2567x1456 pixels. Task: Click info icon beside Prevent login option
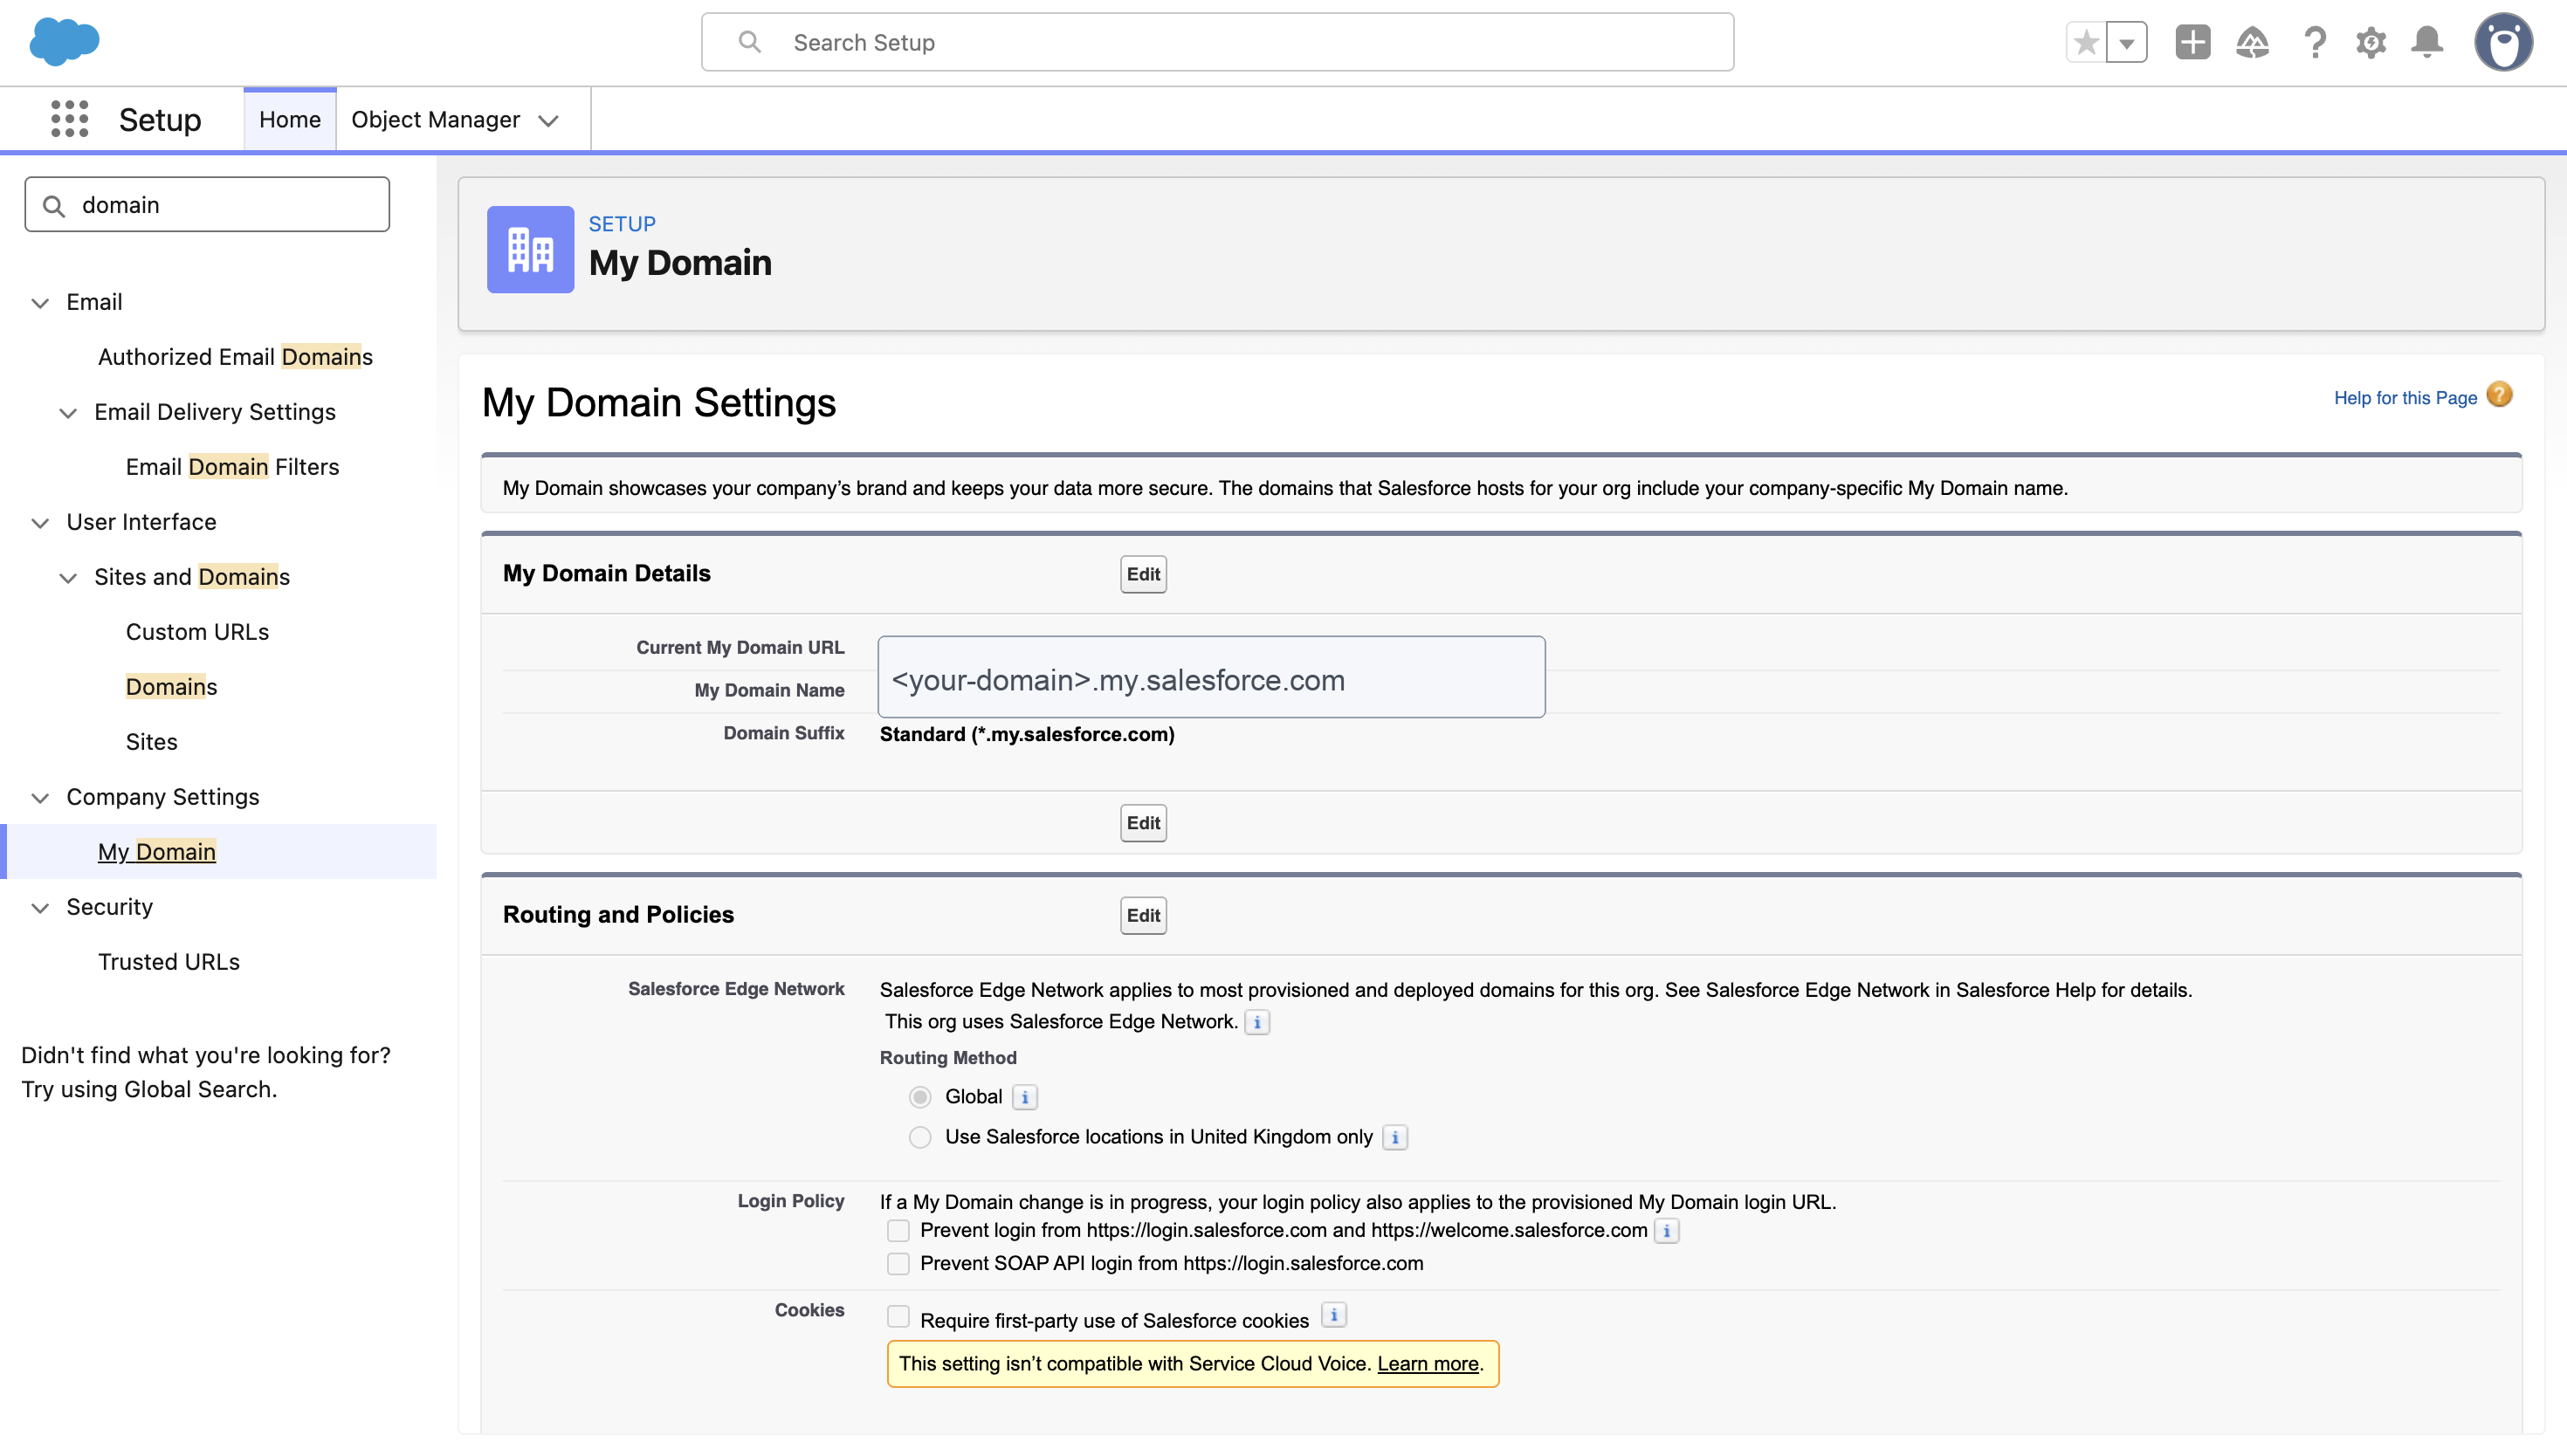tap(1666, 1231)
